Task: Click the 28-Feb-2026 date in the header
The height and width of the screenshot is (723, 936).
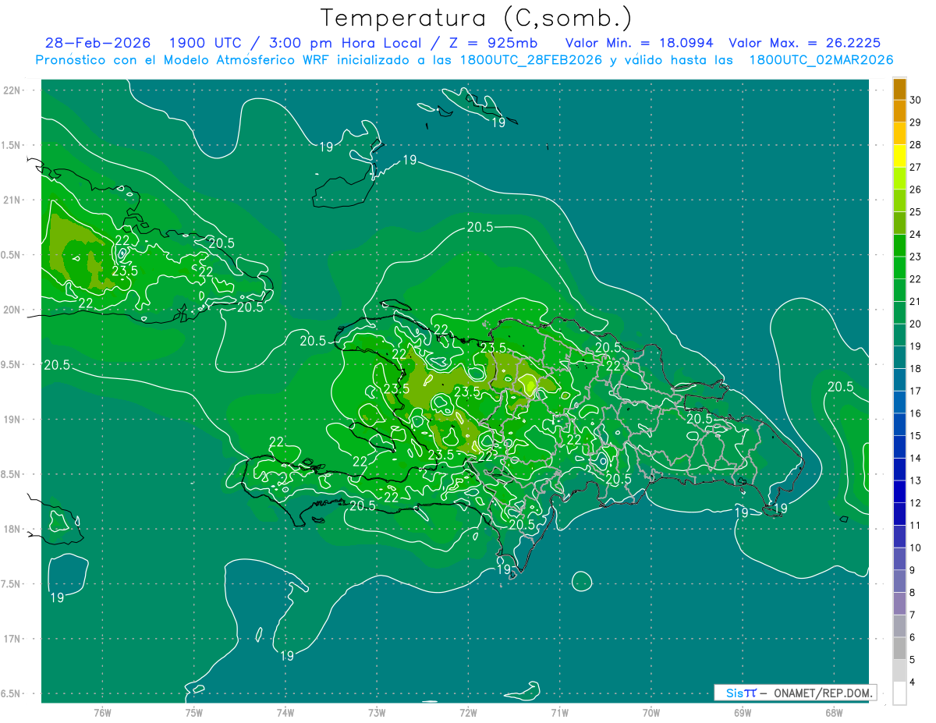Action: [x=97, y=43]
